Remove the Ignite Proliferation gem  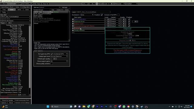tap(73, 19)
